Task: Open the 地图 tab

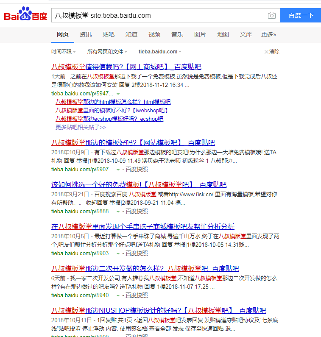Action: point(223,34)
